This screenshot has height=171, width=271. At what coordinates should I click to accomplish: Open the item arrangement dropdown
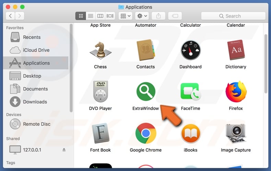[x=125, y=16]
